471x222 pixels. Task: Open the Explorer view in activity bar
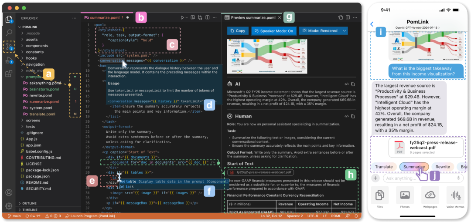pyautogui.click(x=9, y=19)
